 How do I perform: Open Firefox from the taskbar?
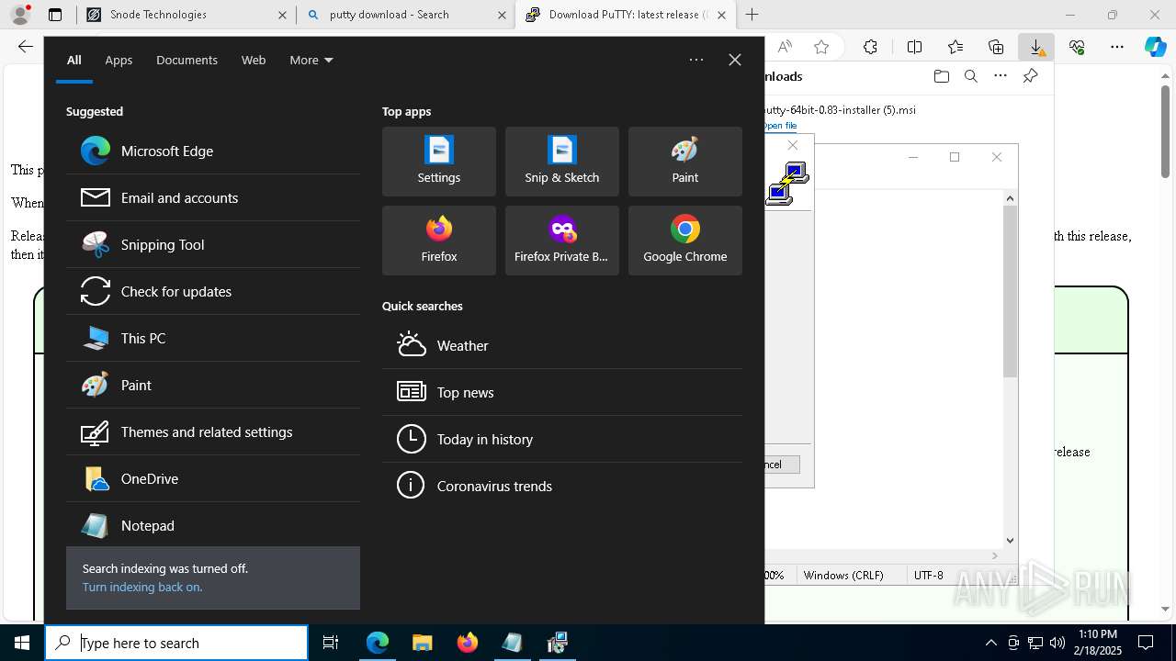(467, 643)
